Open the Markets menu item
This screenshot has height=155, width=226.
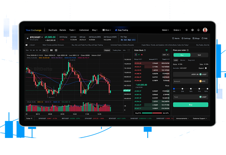click(62, 30)
